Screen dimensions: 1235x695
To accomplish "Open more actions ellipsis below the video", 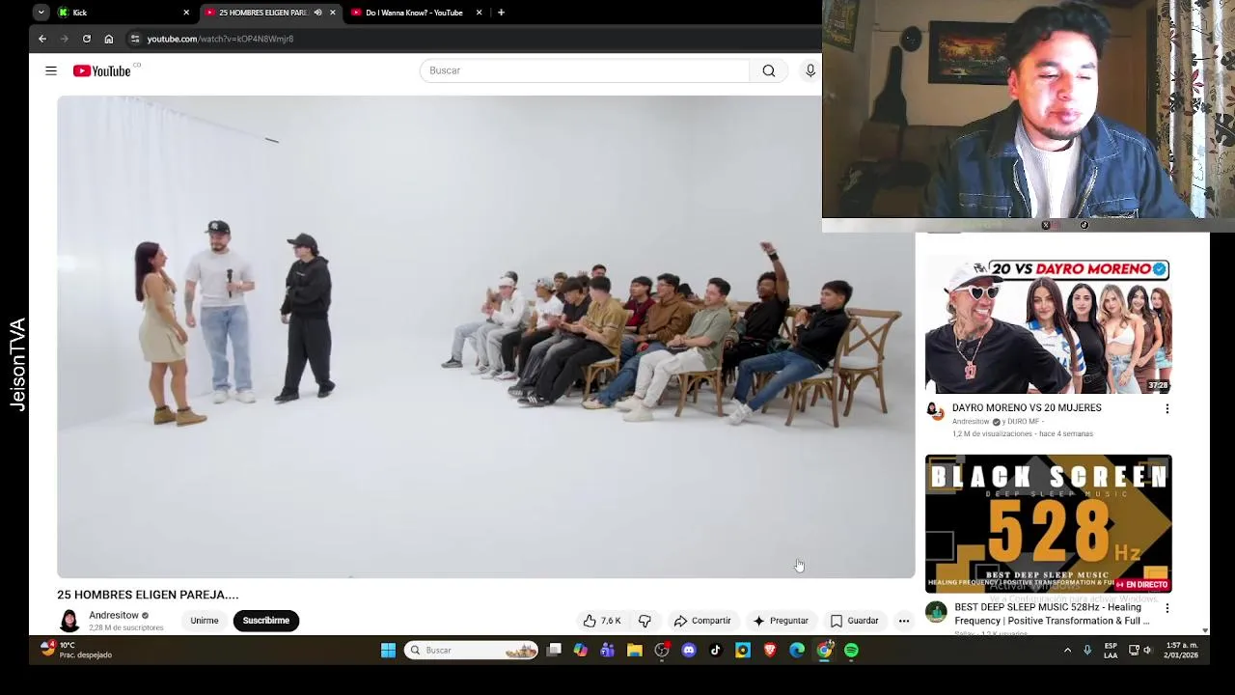I will (x=904, y=621).
